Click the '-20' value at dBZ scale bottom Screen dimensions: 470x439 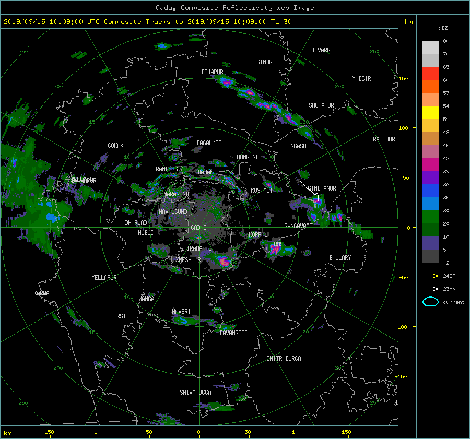(448, 263)
